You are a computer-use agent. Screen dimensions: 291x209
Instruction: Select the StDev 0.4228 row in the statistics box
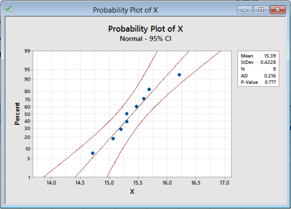pyautogui.click(x=258, y=62)
